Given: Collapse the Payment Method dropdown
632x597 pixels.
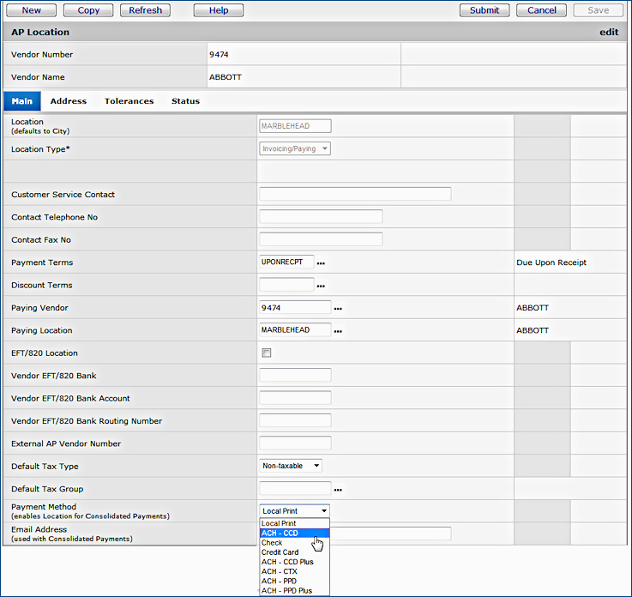Looking at the screenshot, I should pyautogui.click(x=293, y=511).
